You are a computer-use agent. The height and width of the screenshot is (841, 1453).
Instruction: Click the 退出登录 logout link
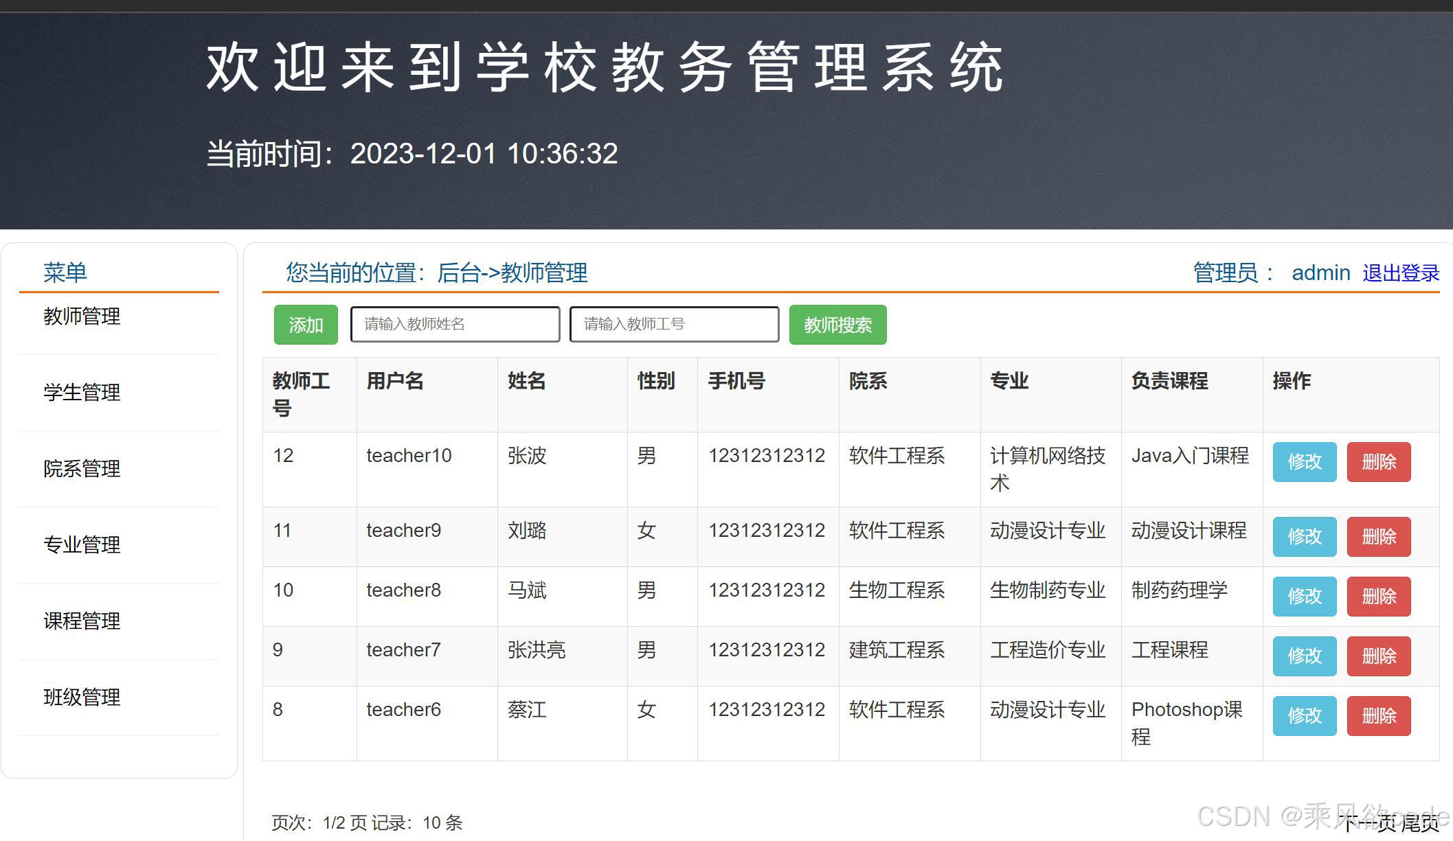coord(1401,273)
